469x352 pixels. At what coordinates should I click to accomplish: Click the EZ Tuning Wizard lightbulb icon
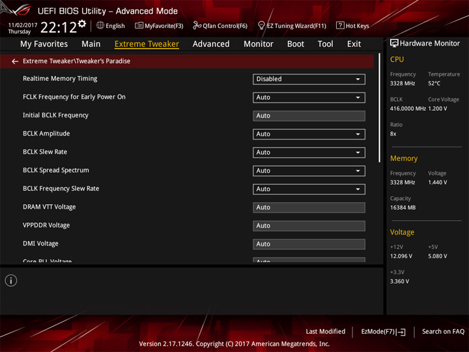click(261, 25)
